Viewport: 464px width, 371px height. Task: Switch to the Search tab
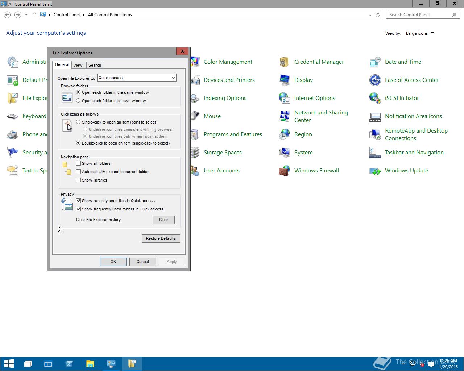95,65
